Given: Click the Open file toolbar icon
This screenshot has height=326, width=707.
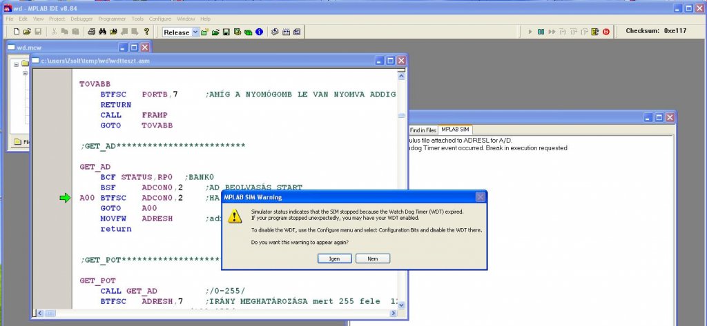Looking at the screenshot, I should coord(27,32).
